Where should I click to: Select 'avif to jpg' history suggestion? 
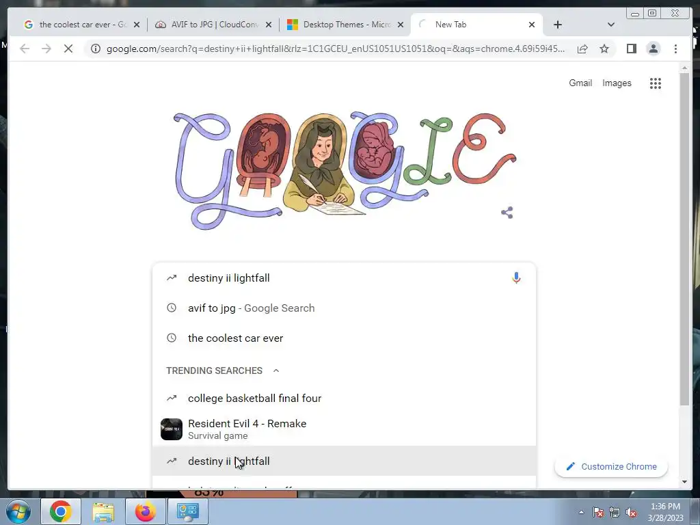tap(344, 308)
